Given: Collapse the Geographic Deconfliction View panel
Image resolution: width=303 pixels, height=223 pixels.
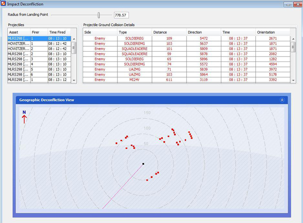Looking at the screenshot, I should [282, 100].
